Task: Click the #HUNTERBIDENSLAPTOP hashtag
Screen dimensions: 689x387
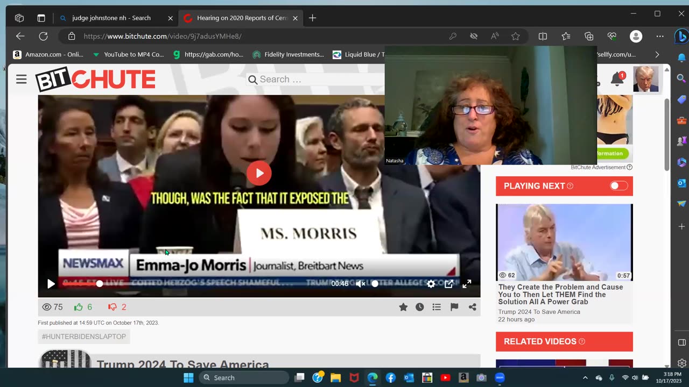Action: 84,336
